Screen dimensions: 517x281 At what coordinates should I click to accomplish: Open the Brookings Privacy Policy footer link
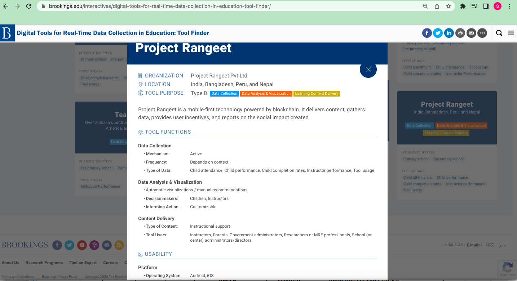click(59, 277)
